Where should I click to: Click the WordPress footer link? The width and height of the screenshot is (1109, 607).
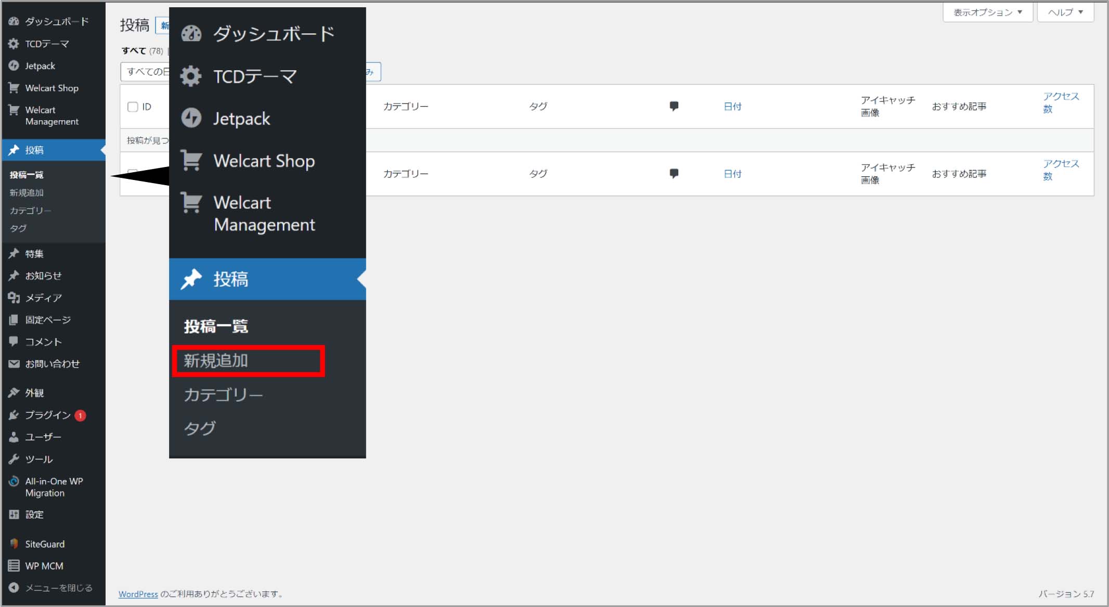point(138,594)
